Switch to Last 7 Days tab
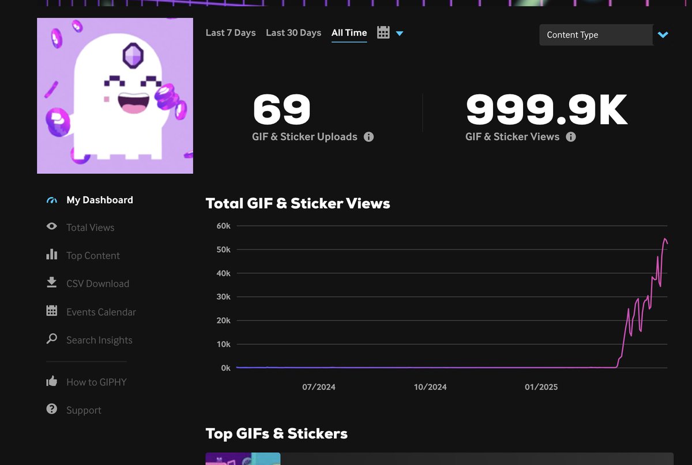 231,33
